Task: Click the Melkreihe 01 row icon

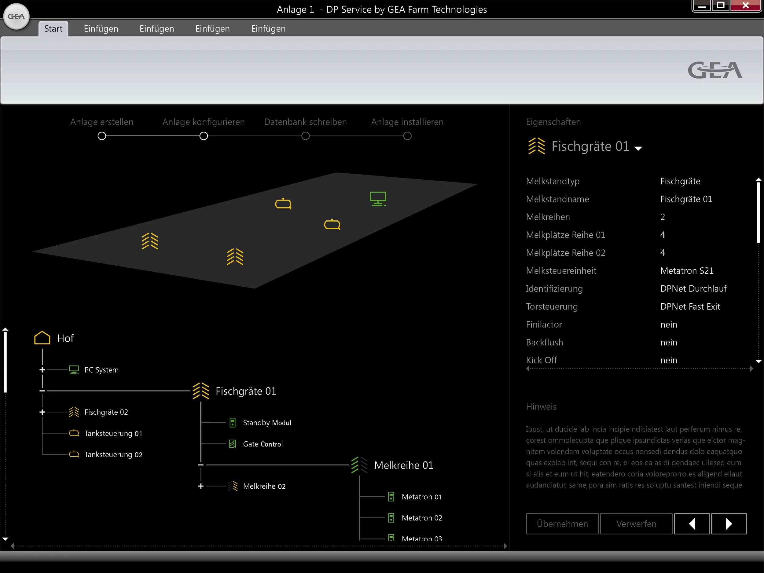Action: [359, 465]
